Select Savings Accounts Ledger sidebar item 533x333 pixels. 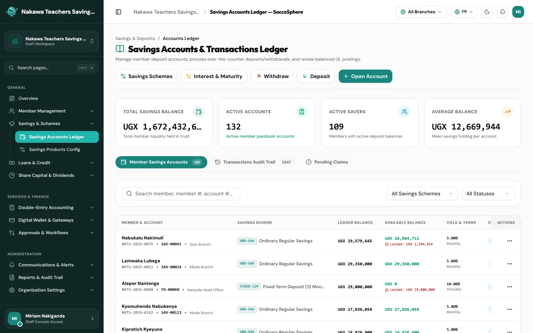pos(57,137)
